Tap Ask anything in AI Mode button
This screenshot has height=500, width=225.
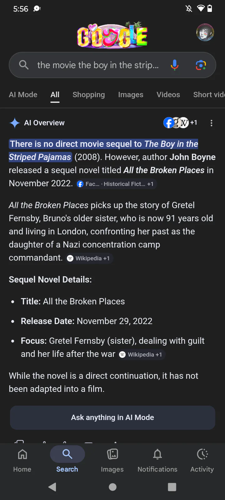[112, 417]
